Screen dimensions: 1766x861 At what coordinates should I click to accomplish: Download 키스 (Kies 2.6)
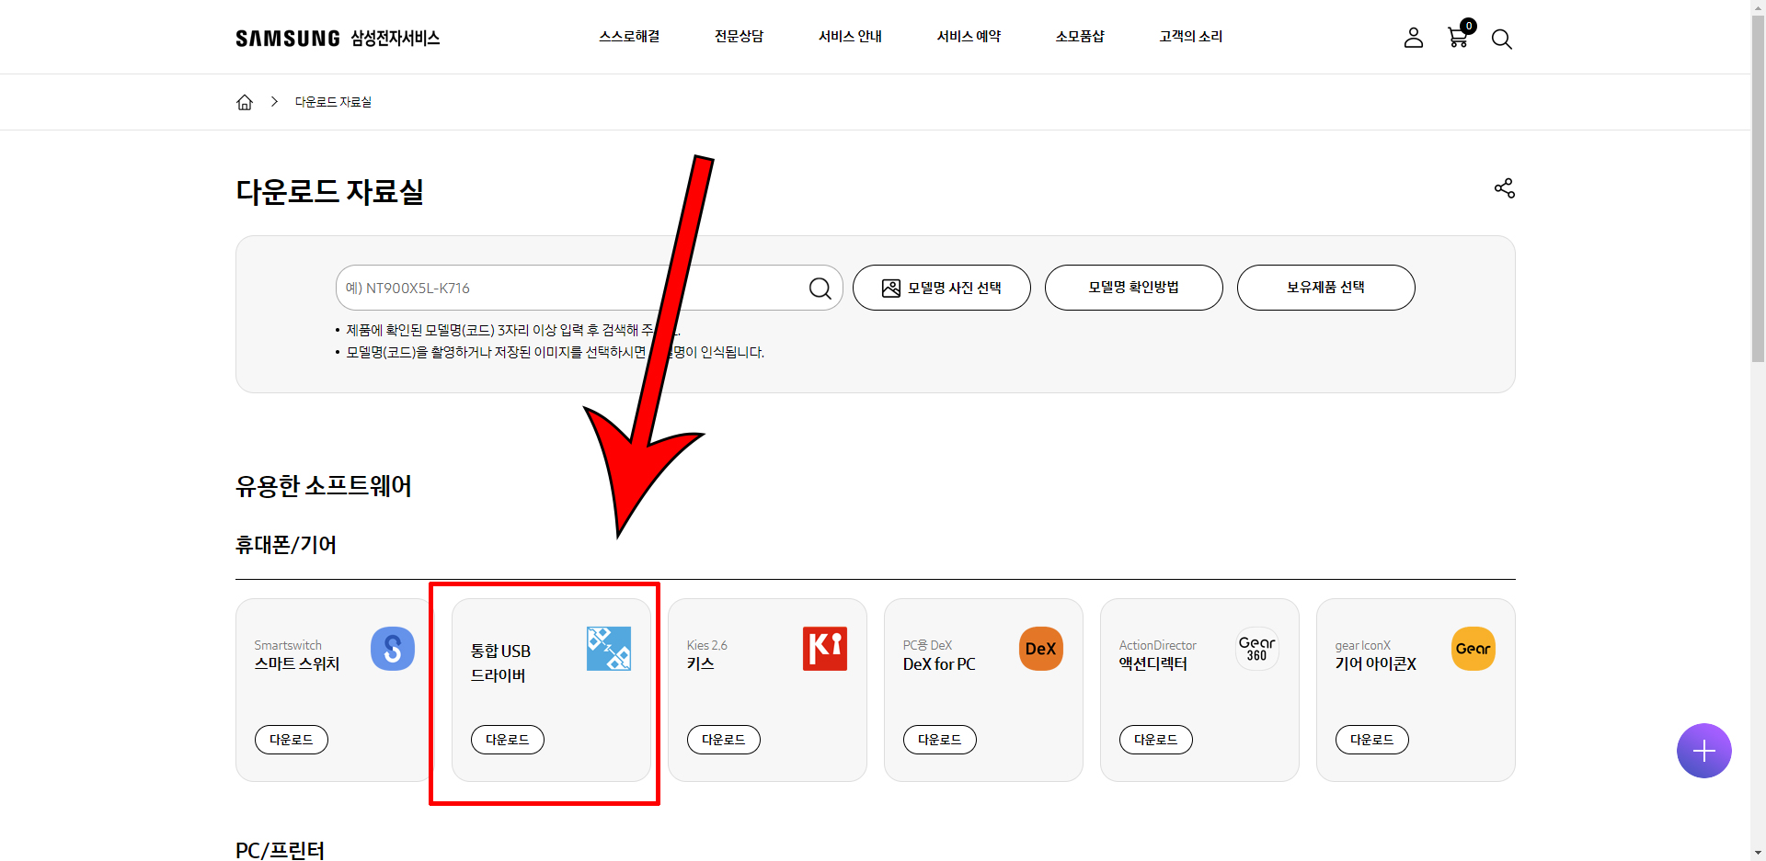tap(724, 740)
